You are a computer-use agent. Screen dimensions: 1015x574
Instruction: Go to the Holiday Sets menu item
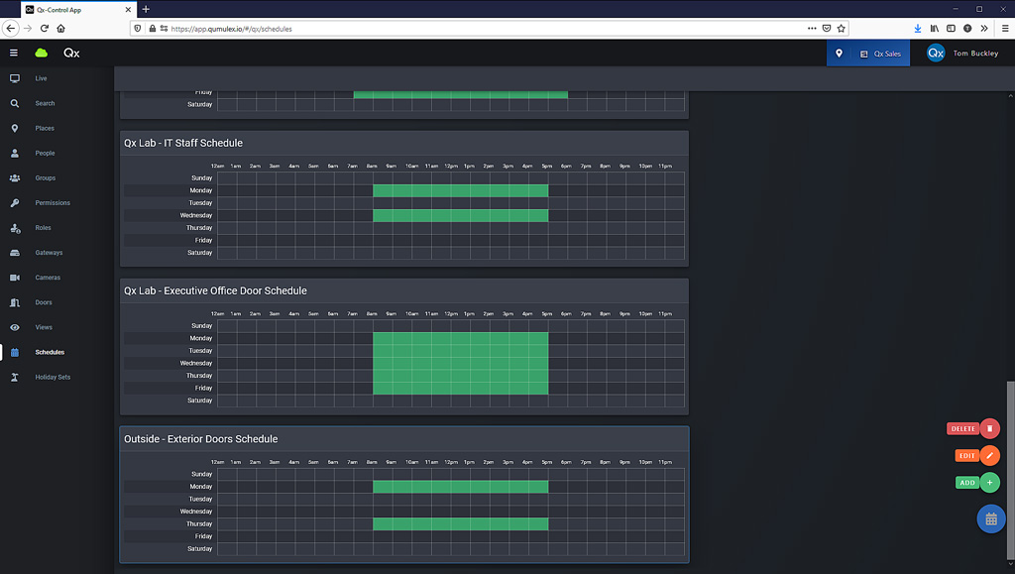coord(54,378)
